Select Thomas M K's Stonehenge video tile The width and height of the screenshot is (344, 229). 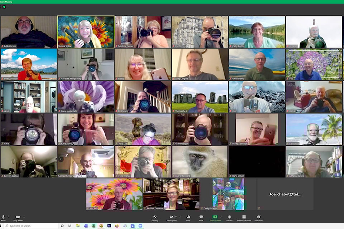pyautogui.click(x=200, y=97)
